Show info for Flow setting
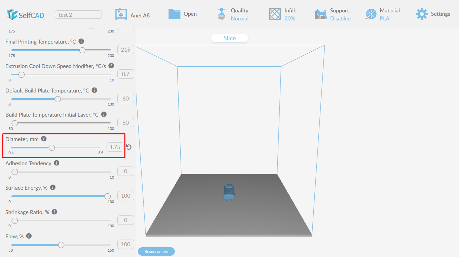Image resolution: width=459 pixels, height=257 pixels. [x=29, y=236]
